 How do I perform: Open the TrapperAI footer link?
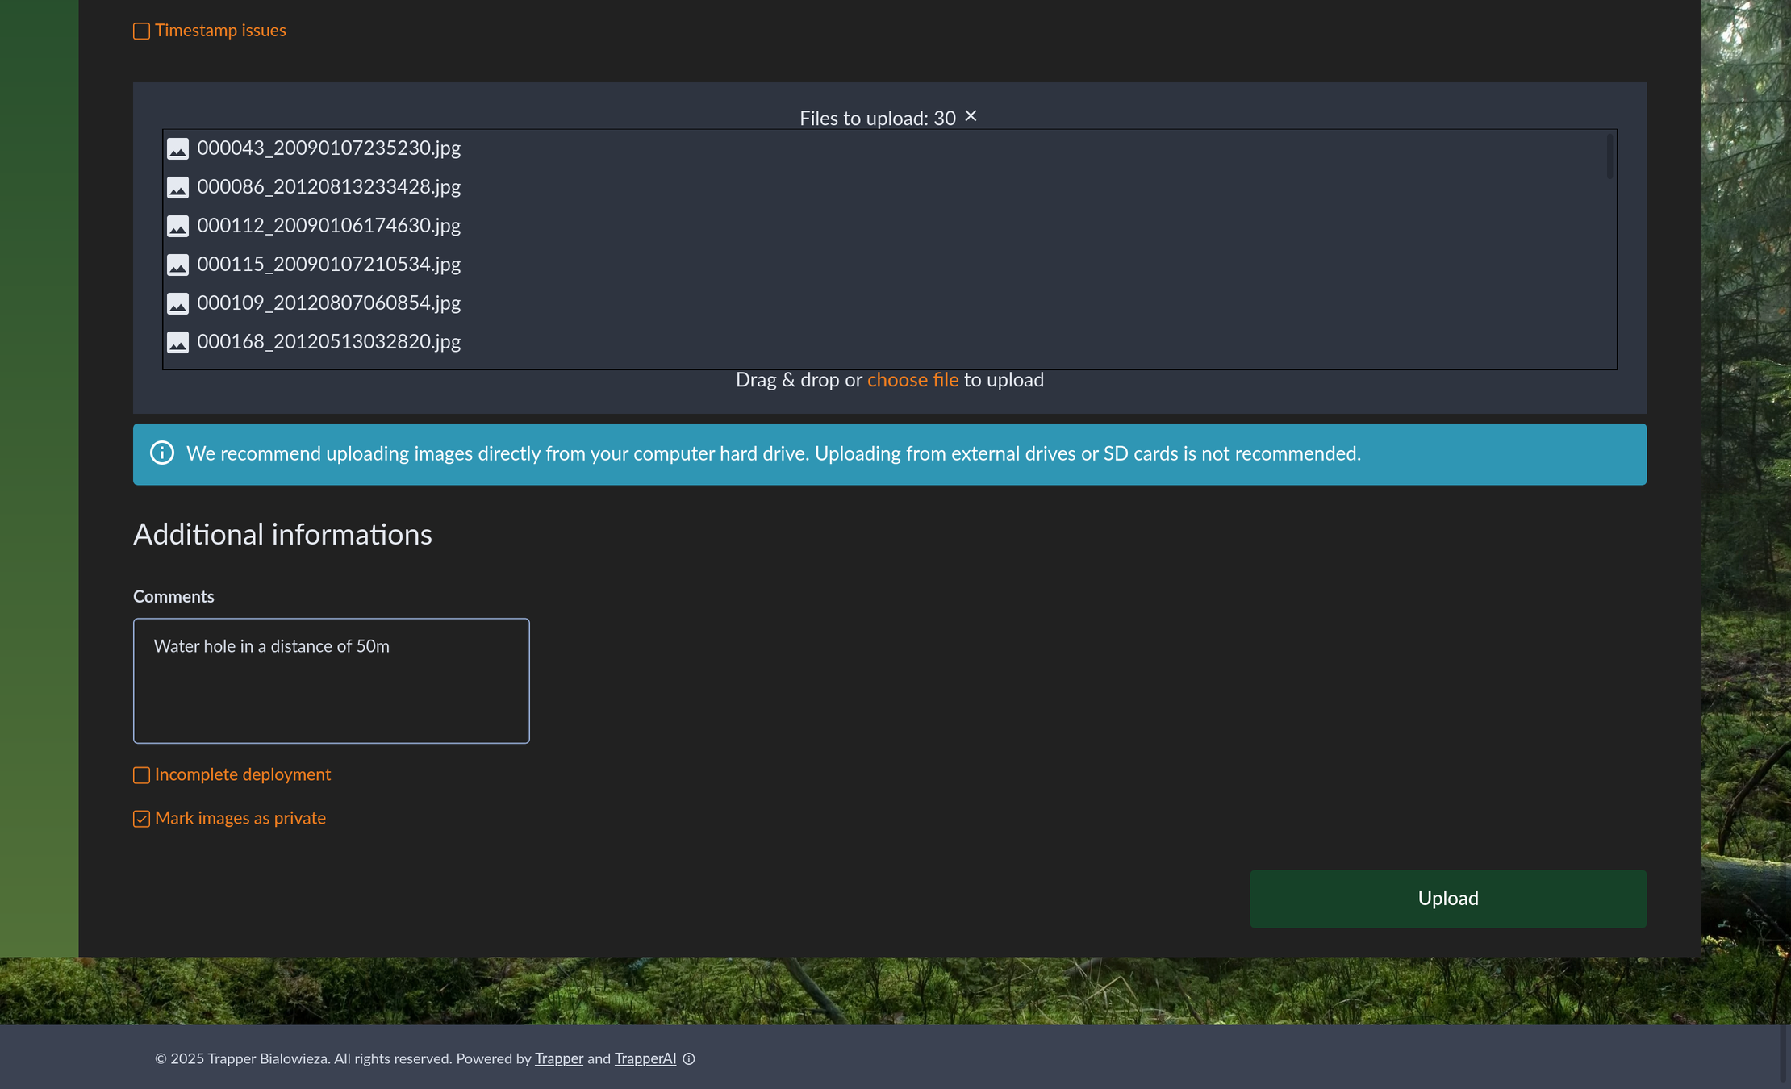coord(645,1059)
